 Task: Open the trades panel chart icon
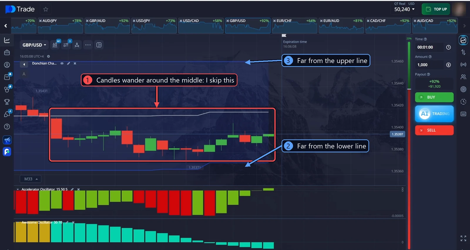pos(463,40)
